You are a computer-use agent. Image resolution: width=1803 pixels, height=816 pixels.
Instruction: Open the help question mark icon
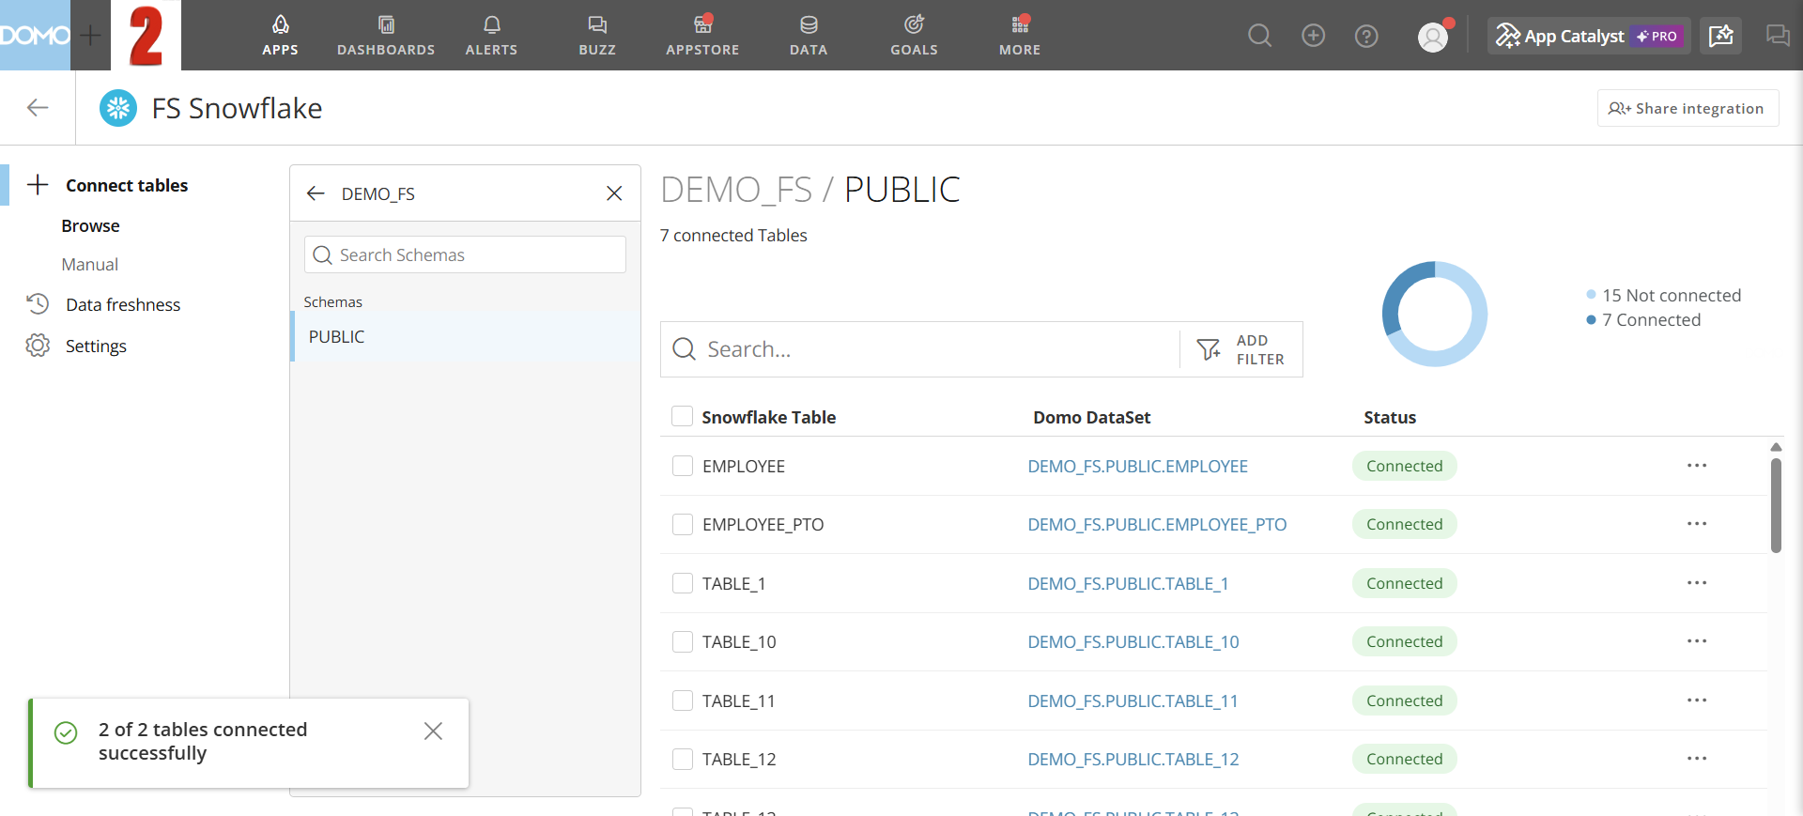(x=1366, y=36)
